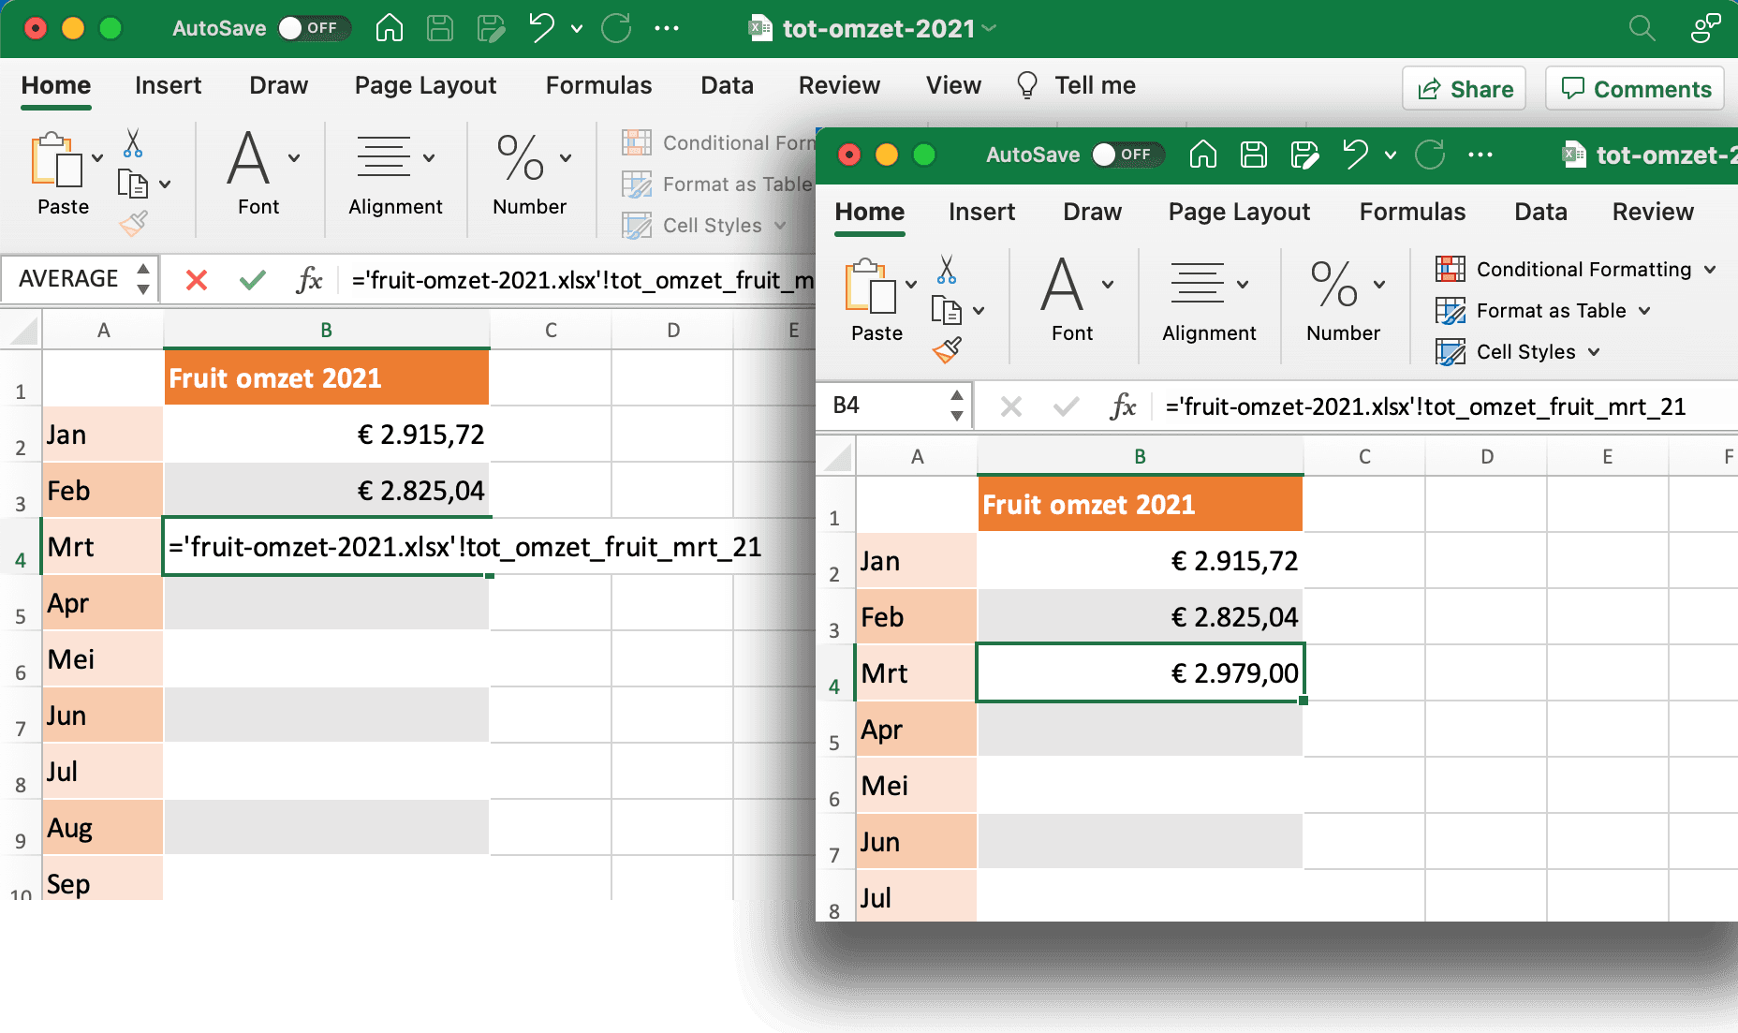Click the Share button

(x=1465, y=89)
